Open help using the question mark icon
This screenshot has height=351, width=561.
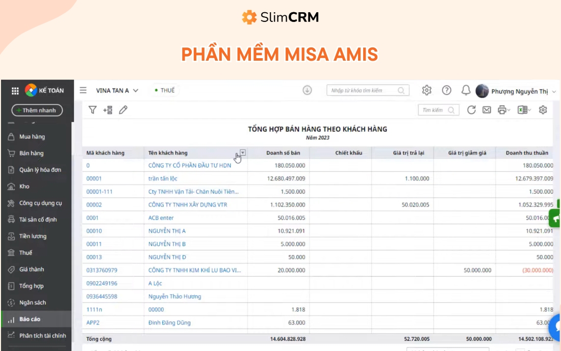pyautogui.click(x=447, y=90)
